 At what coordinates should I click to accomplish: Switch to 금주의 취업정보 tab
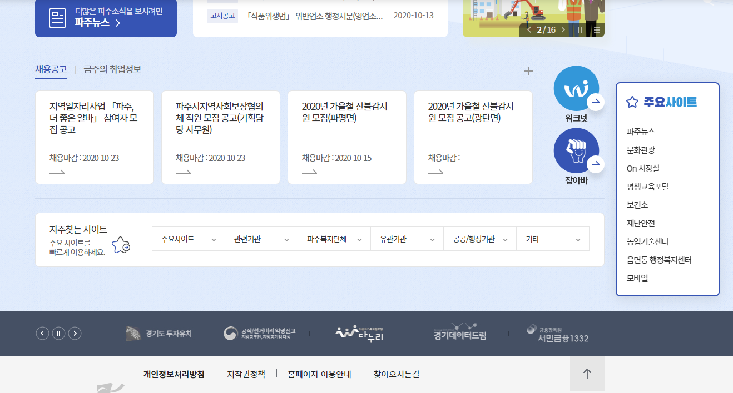112,69
